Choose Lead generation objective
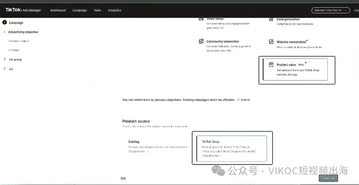The image size is (359, 185). tap(291, 21)
